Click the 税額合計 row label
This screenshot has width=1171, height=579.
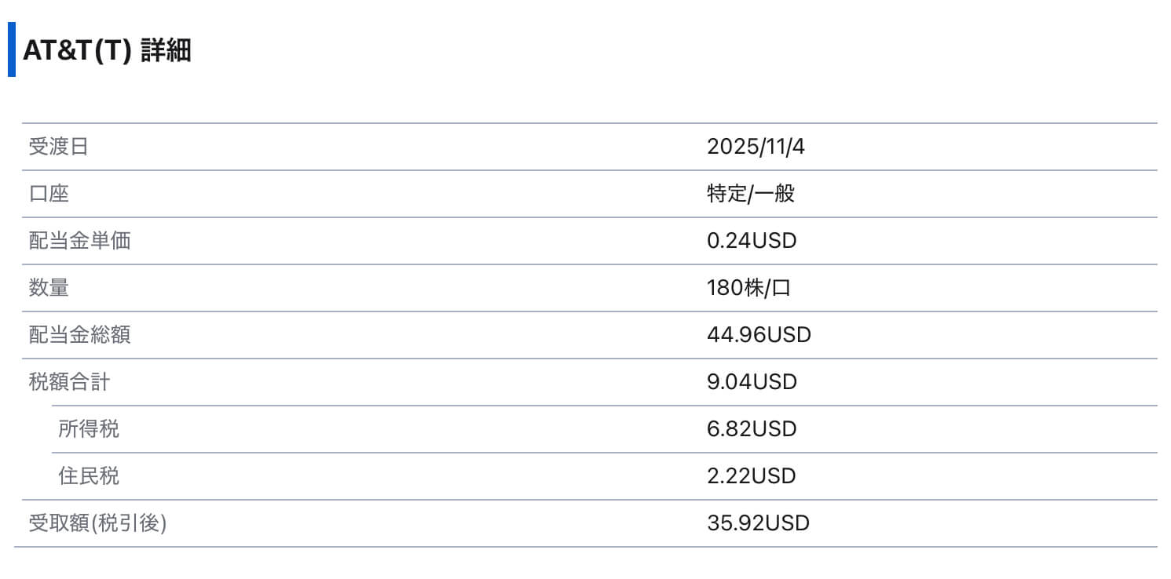pos(69,382)
